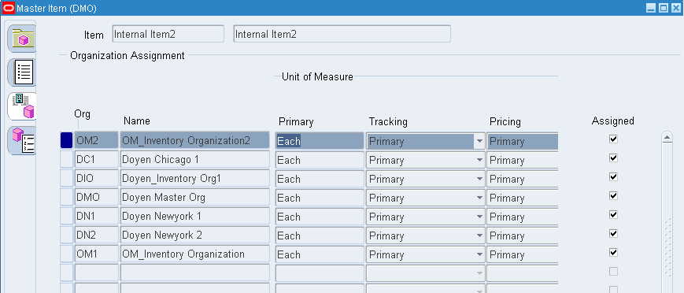Select the Organization Assignment sidebar icon
Screen dimensions: 684x293
pos(23,106)
